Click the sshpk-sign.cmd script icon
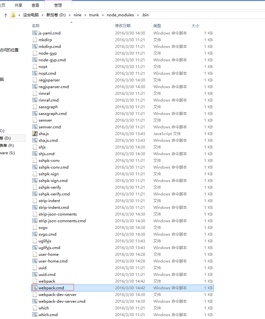This screenshot has height=319, width=265. pyautogui.click(x=35, y=181)
